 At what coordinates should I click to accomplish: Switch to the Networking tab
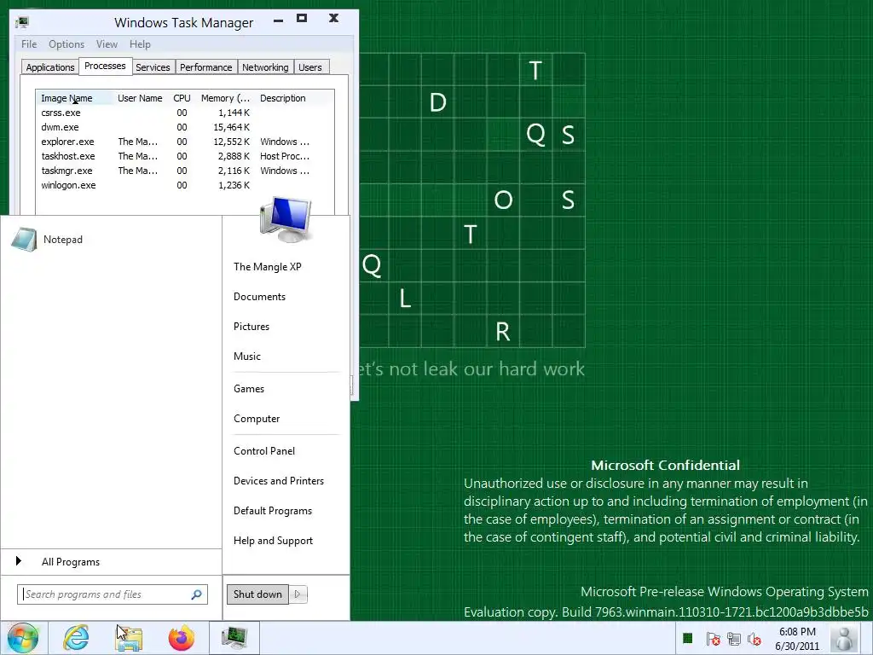point(265,67)
